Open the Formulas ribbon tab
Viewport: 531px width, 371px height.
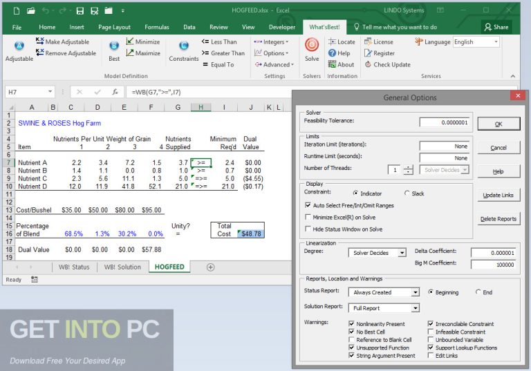point(156,27)
